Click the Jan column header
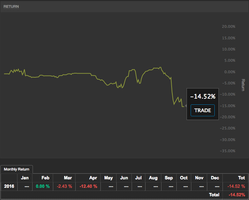 pos(25,178)
